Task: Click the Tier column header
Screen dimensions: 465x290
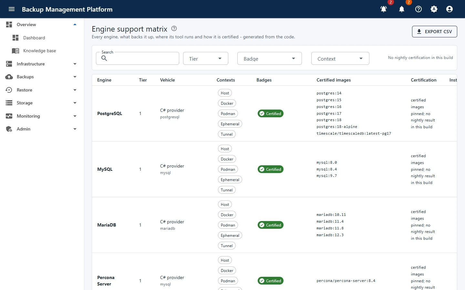Action: (x=143, y=80)
